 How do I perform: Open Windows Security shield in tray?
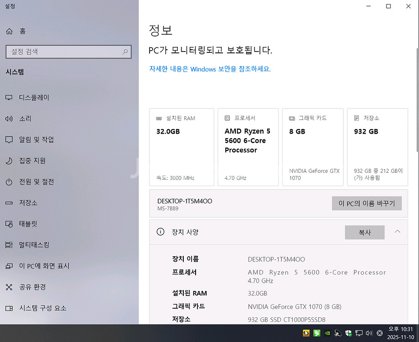click(x=349, y=333)
